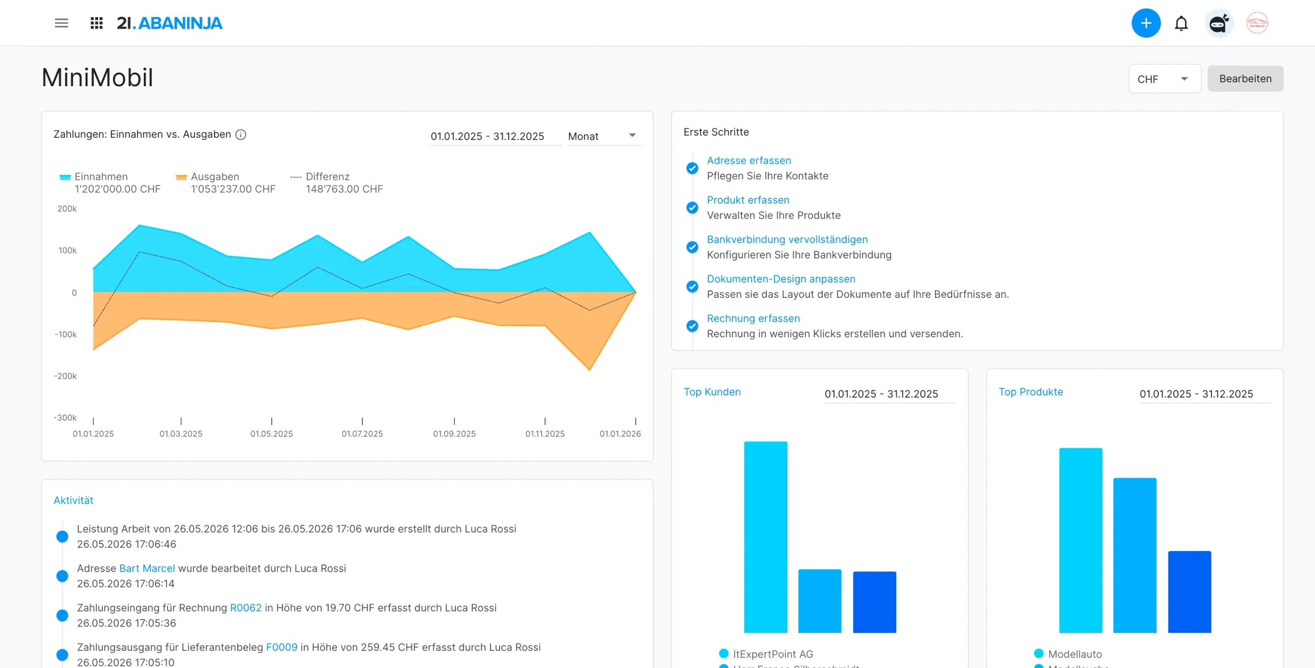Viewport: 1315px width, 668px height.
Task: Click the blue plus create button
Action: click(1146, 23)
